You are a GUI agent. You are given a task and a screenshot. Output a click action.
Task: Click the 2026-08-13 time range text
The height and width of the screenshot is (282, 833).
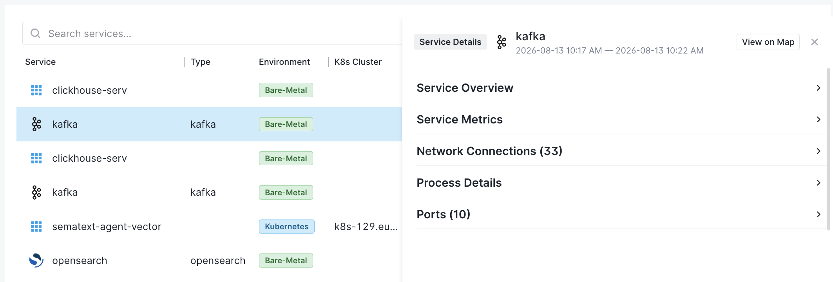(610, 50)
